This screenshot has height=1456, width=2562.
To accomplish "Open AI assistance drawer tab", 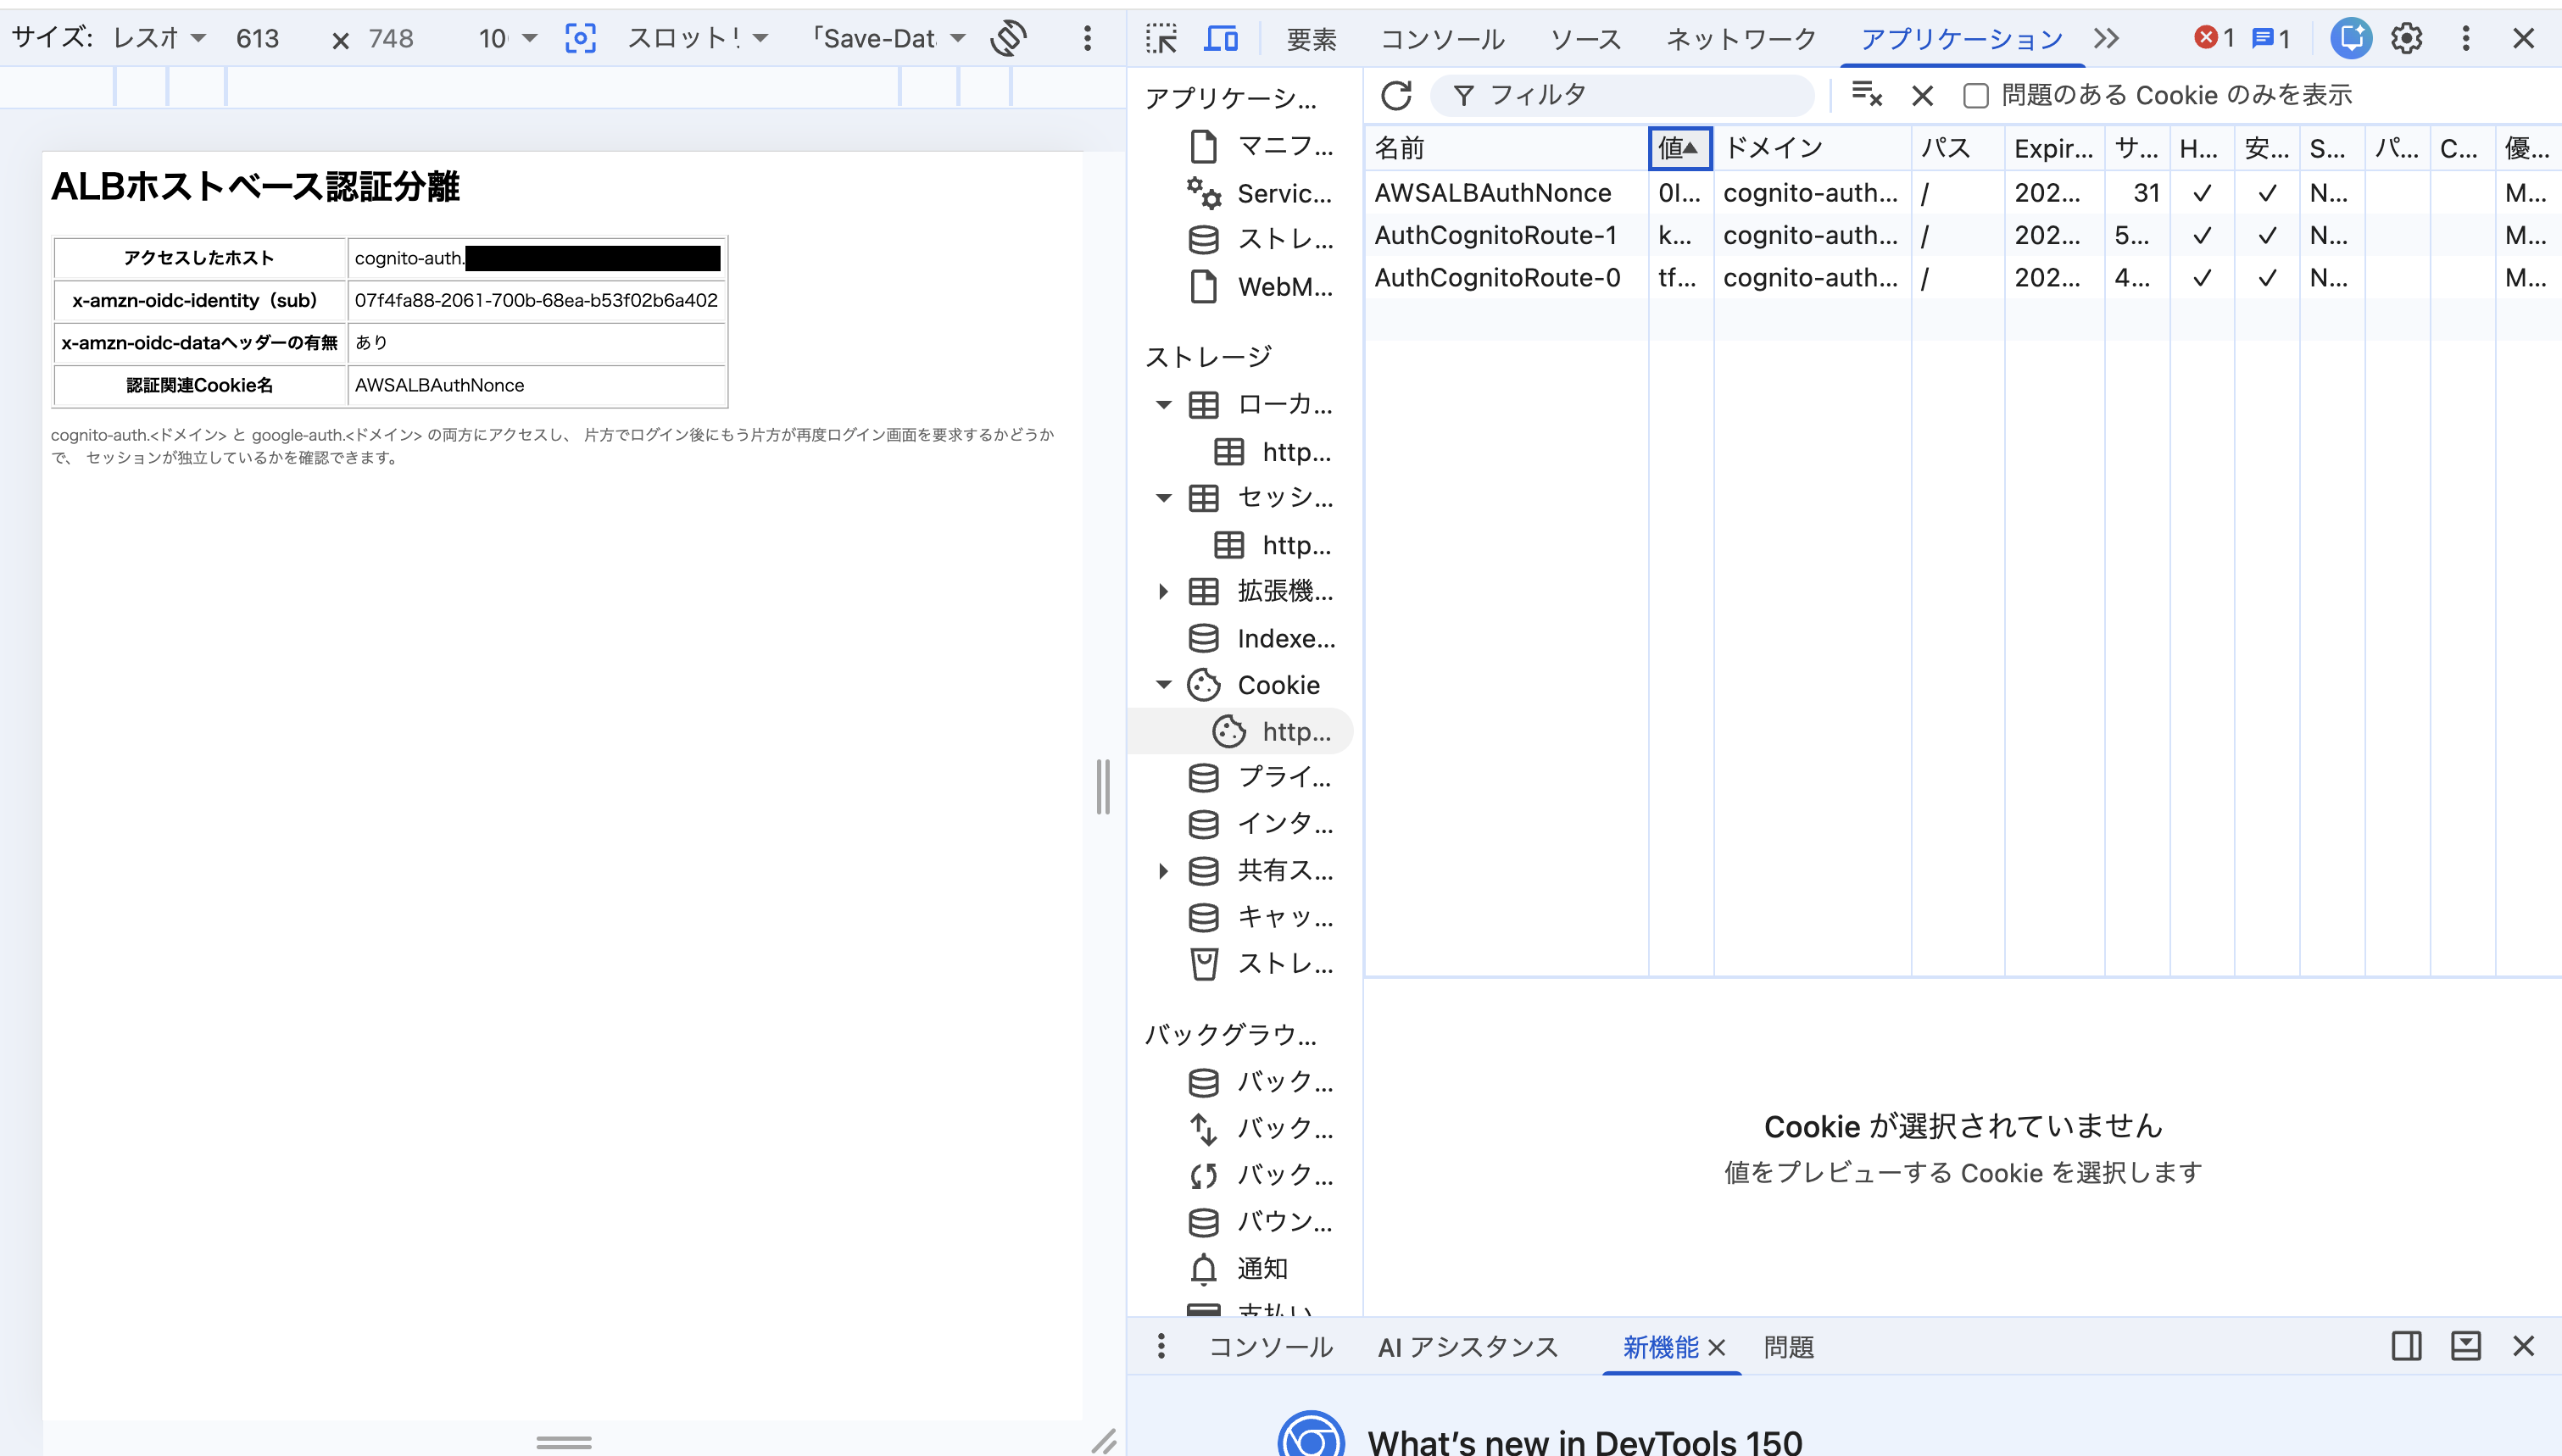I will point(1467,1346).
